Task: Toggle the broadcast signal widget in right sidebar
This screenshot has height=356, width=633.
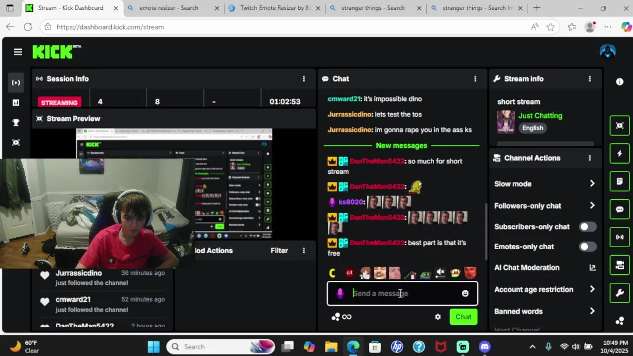Action: click(x=620, y=237)
